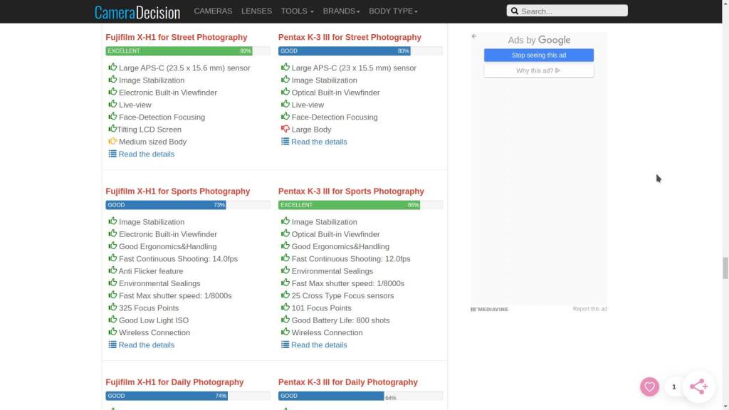The image size is (729, 410).
Task: Click thumbs-up beside Fast Continuous Shooting: 12.0fps
Action: (x=285, y=258)
